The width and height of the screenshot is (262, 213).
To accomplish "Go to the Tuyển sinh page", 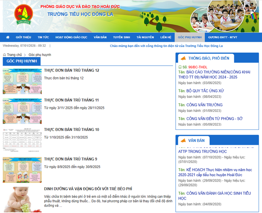I will click(121, 37).
